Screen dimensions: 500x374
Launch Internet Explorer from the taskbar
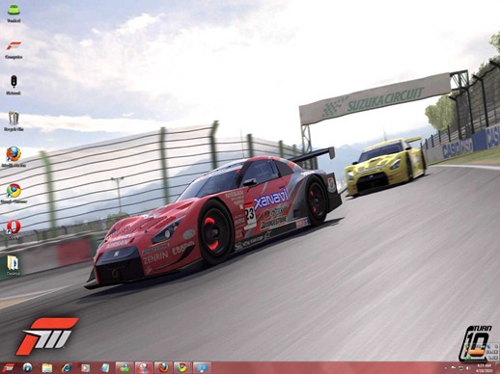tap(67, 367)
